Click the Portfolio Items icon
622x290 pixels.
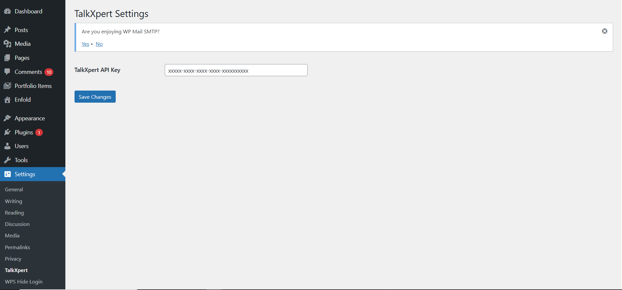[8, 86]
